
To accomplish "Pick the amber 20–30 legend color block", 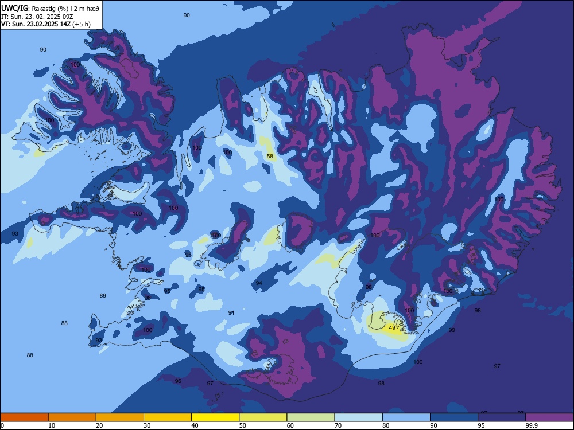I will coord(120,417).
